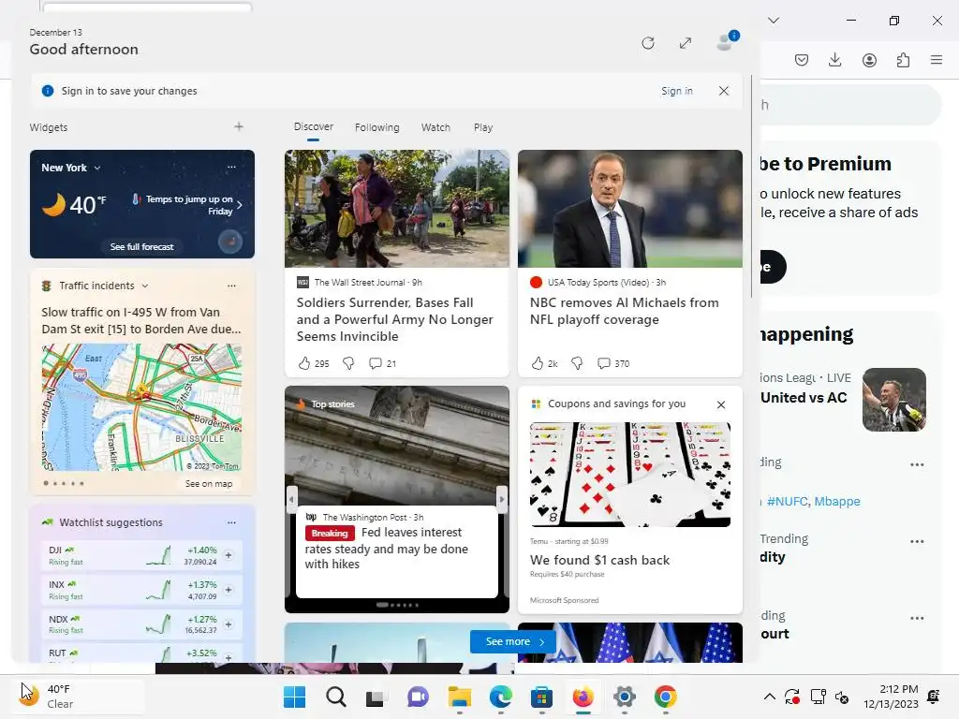Click the #NUFC hashtag link
Screen dimensions: 959x719
[787, 502]
